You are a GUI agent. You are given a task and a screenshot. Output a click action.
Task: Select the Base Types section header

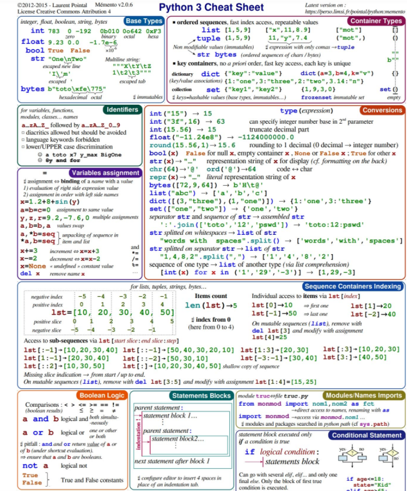(144, 21)
